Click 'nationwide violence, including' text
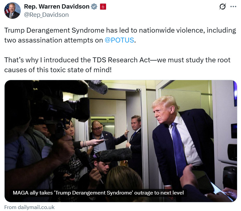Image resolution: width=241 pixels, height=211 pixels. (x=188, y=30)
